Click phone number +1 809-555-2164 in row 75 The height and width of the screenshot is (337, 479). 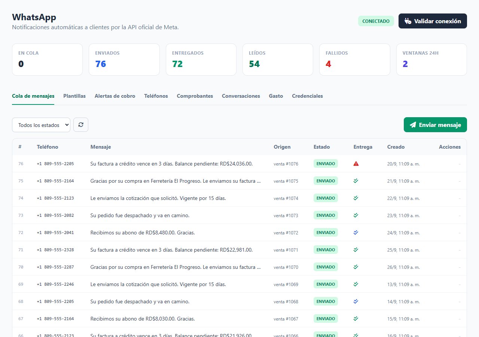tap(55, 181)
